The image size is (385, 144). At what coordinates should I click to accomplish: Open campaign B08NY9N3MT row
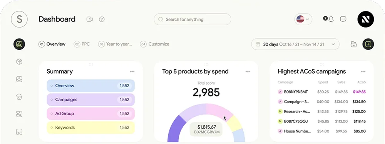321,92
